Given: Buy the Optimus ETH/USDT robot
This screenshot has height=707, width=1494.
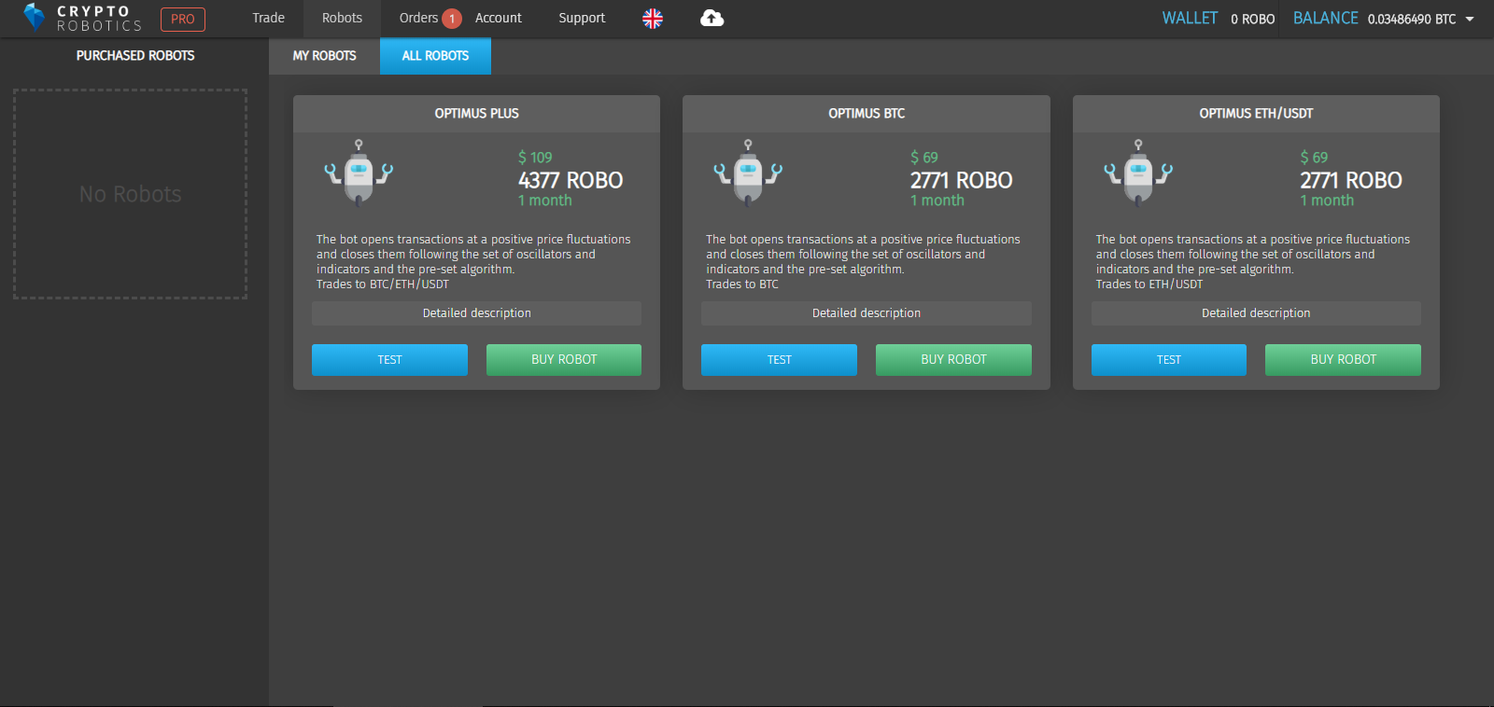Looking at the screenshot, I should tap(1343, 360).
